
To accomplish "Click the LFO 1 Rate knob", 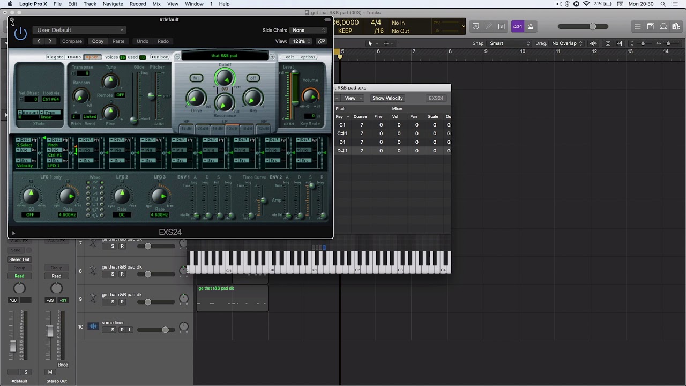I will pyautogui.click(x=67, y=197).
